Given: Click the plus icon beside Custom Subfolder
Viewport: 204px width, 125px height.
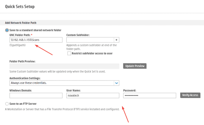Looking at the screenshot, I should [117, 40].
